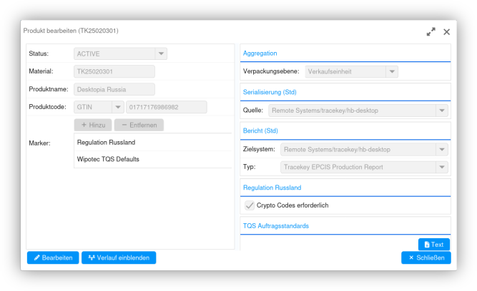Expand the Typ report dropdown
The image size is (477, 291).
pos(442,167)
